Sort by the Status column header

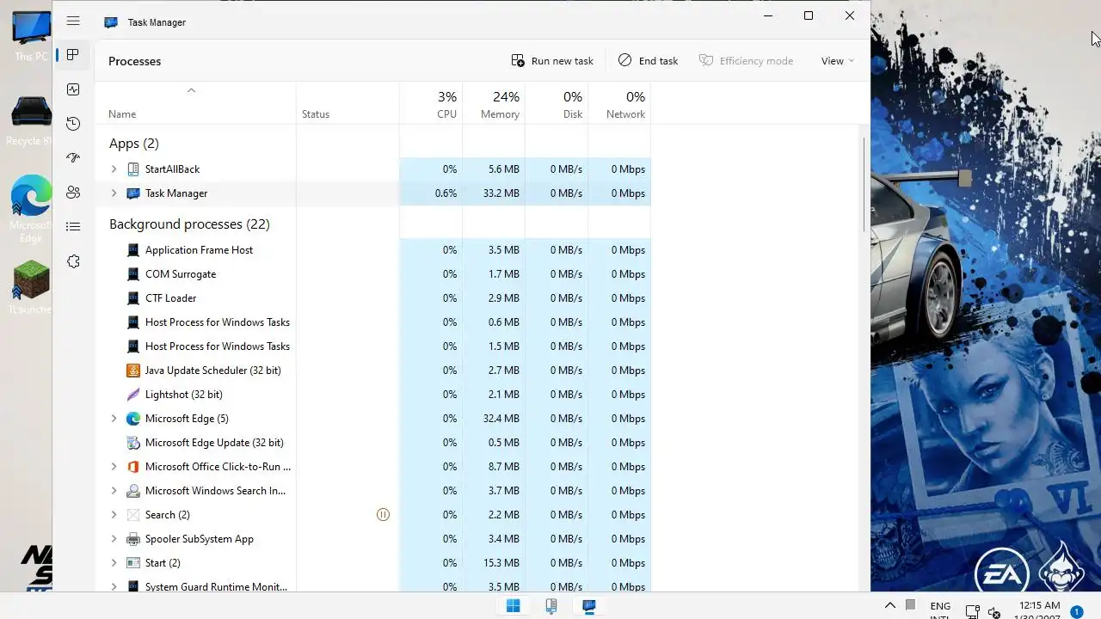[x=348, y=103]
